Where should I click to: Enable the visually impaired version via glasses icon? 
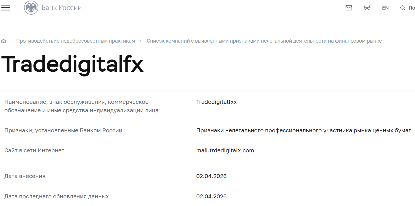click(x=367, y=8)
